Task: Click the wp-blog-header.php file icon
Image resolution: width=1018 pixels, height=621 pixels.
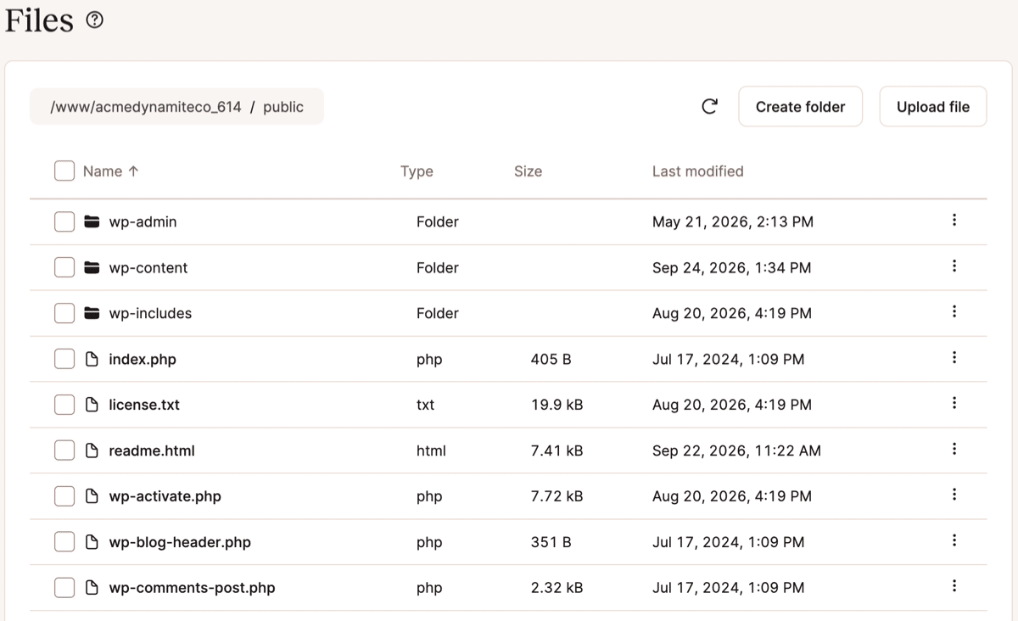Action: [92, 542]
